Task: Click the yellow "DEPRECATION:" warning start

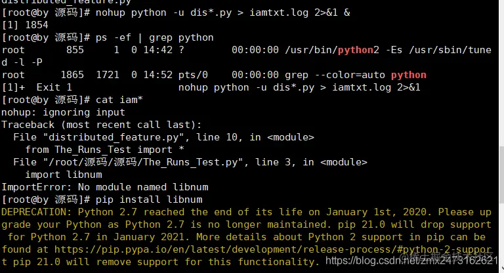Action: [37, 212]
